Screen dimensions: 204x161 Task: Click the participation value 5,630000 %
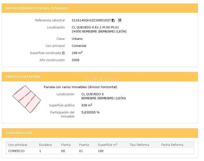coord(90,112)
